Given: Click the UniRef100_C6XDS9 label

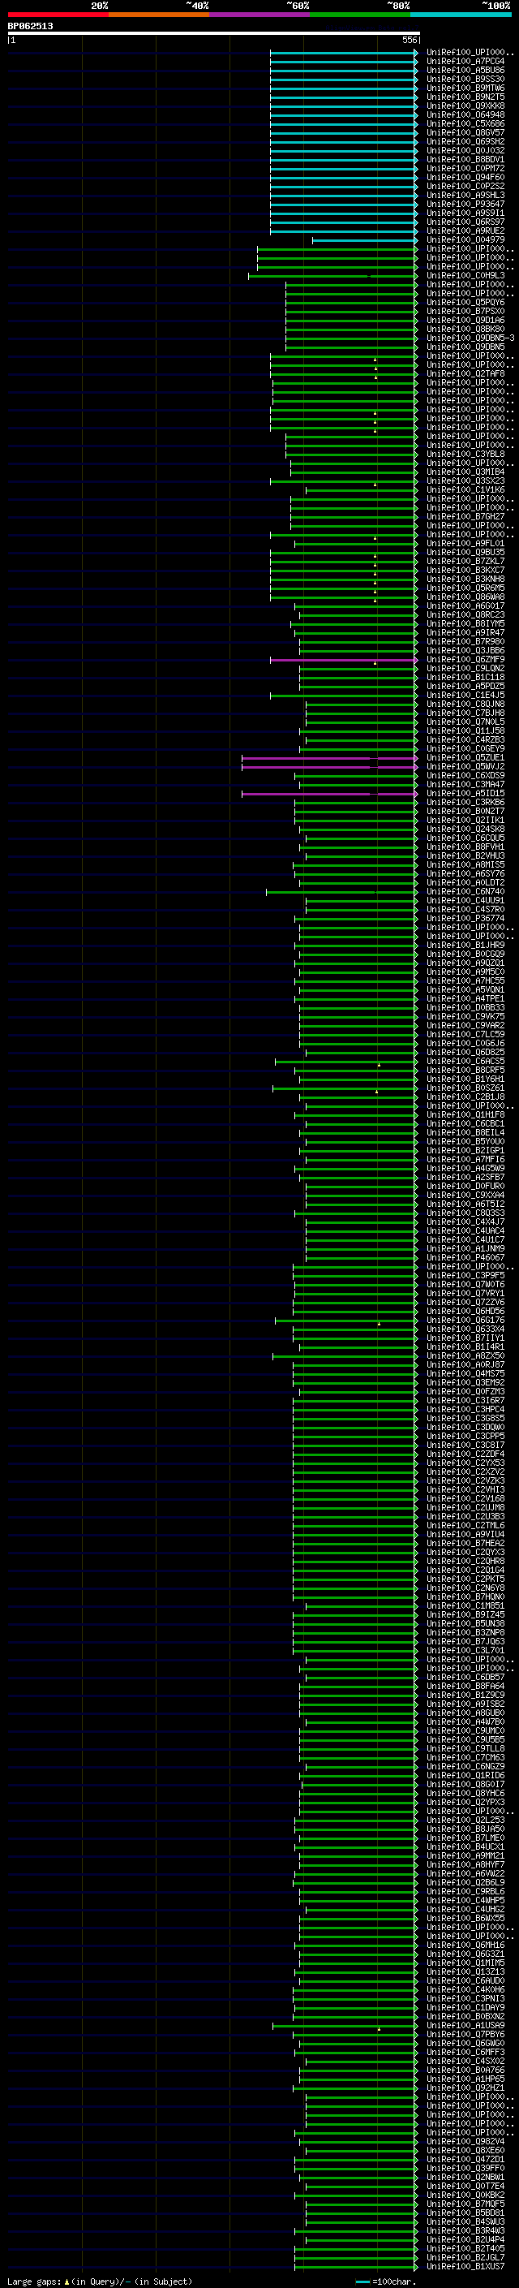Looking at the screenshot, I should coord(465,775).
